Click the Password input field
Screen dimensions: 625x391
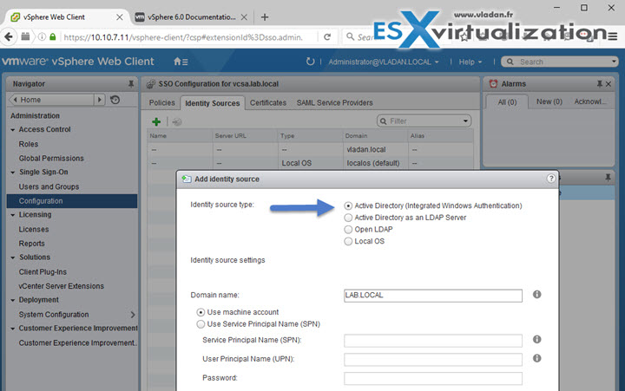coord(433,378)
